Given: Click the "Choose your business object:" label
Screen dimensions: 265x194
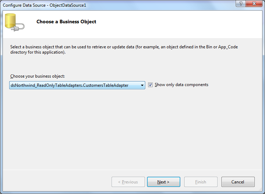Looking at the screenshot, I should point(38,76).
